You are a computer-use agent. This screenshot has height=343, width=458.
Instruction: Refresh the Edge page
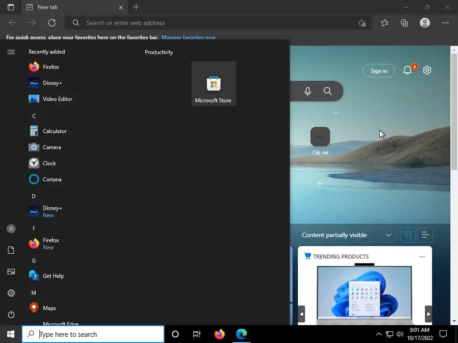[x=52, y=23]
